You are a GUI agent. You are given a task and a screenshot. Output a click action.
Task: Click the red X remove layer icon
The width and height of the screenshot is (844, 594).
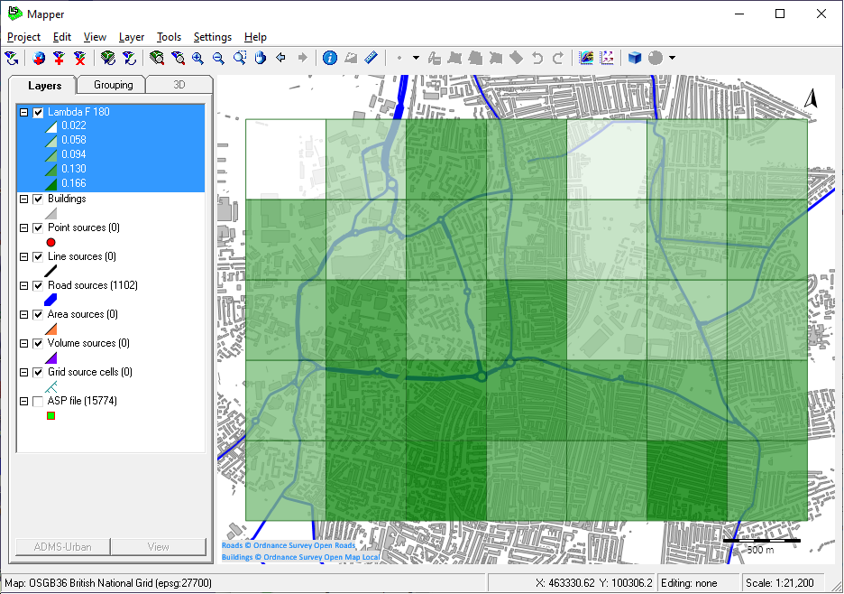(80, 58)
